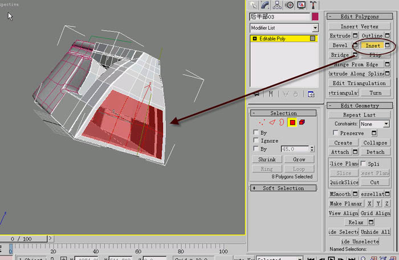
Task: Click the object color swatch
Action: pos(315,16)
